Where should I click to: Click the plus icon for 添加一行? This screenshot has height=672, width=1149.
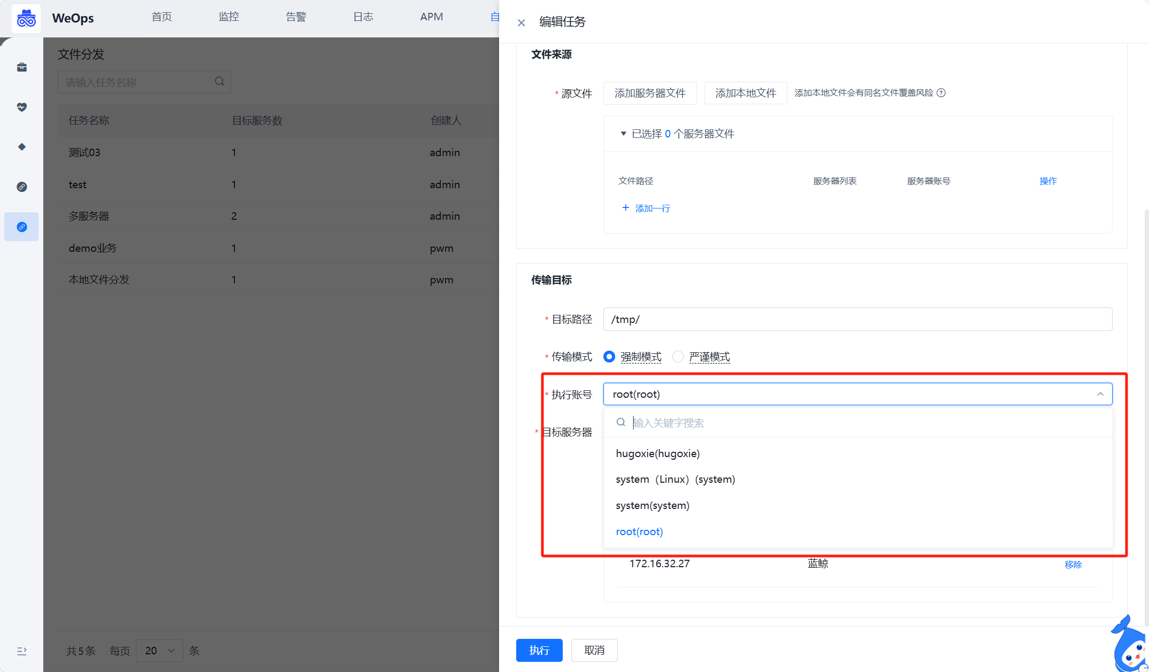tap(625, 207)
